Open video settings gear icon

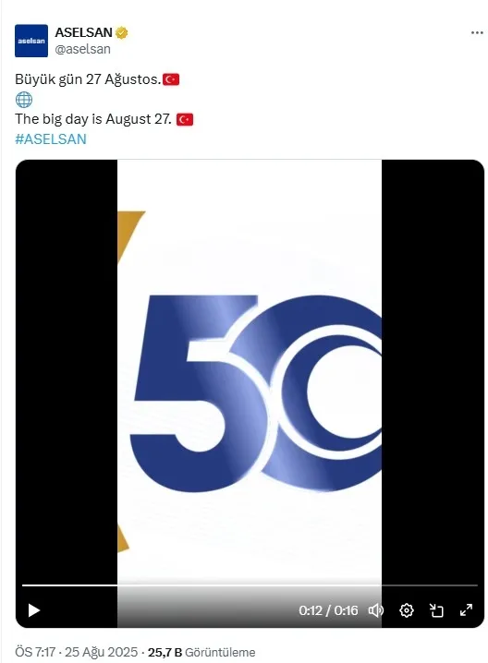[407, 610]
